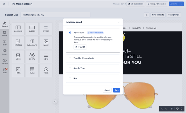
Task: Select the Time Slot (Personalized) radio option
Action: tap(70, 58)
